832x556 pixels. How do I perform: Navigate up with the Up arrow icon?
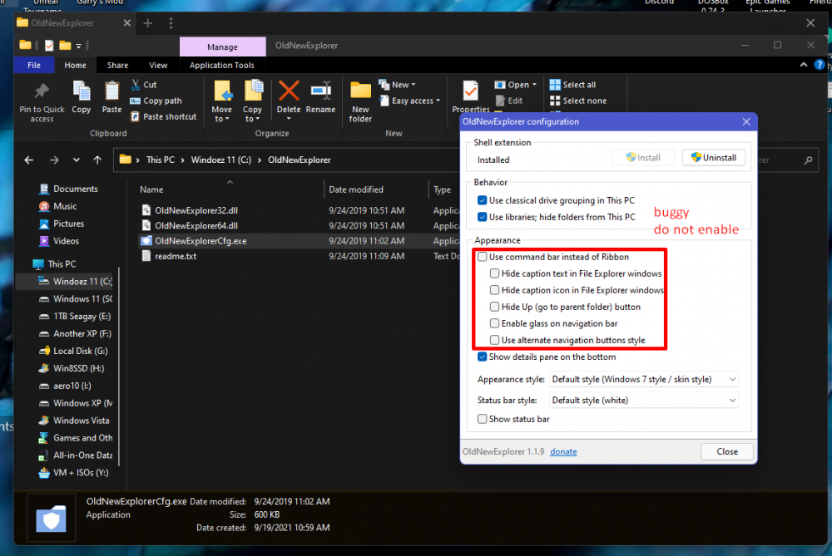tap(97, 160)
